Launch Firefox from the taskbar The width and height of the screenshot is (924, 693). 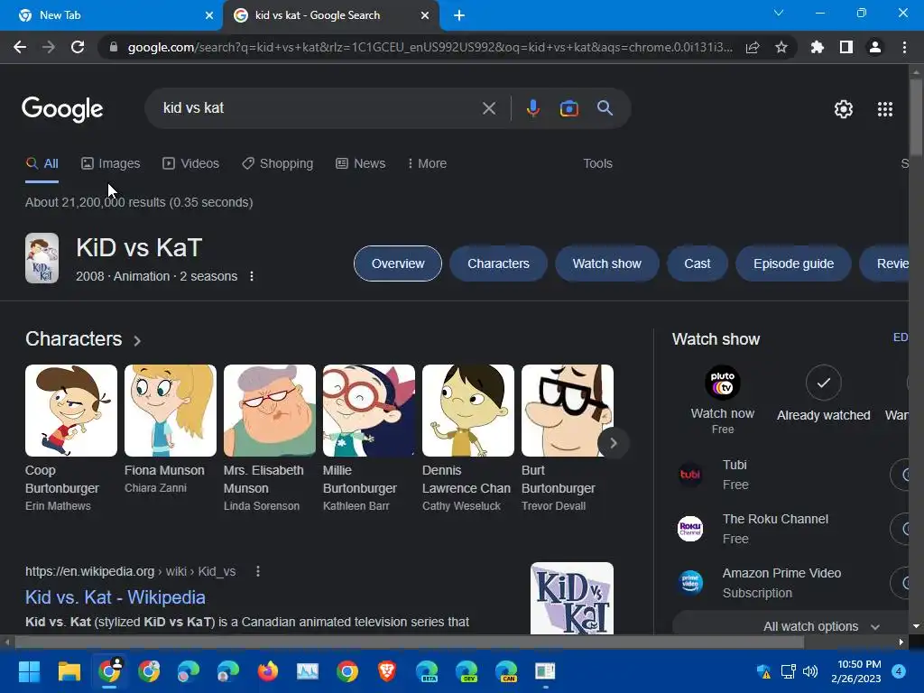267,671
